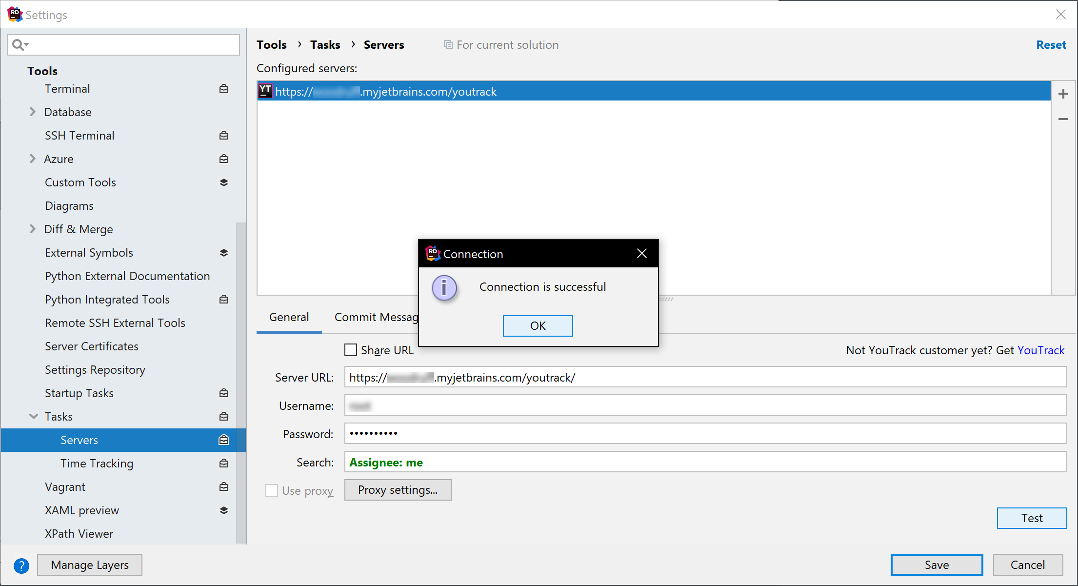1078x586 pixels.
Task: Select Custom Tools in the settings tree
Action: [x=80, y=182]
